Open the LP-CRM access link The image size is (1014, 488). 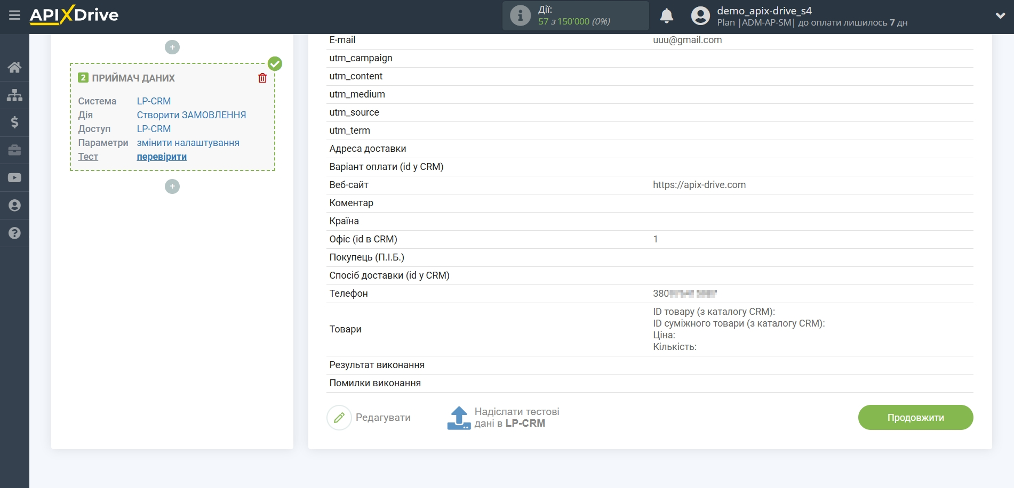154,129
